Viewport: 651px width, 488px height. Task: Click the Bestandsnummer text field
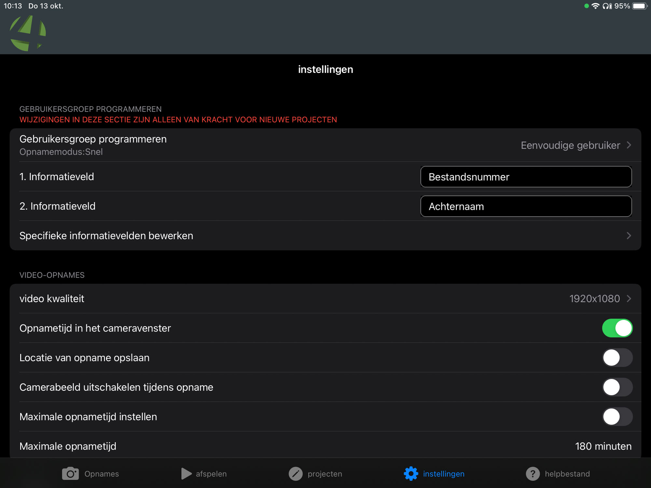[526, 177]
